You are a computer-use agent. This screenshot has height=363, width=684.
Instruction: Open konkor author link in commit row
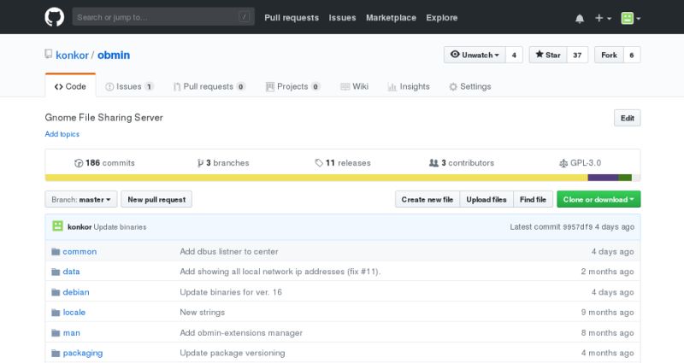(80, 227)
